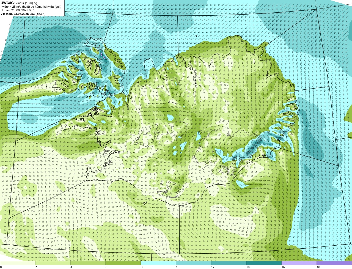
Task: Click the 0–2 m/s pale yellow legend swatch
Action: (x=18, y=263)
